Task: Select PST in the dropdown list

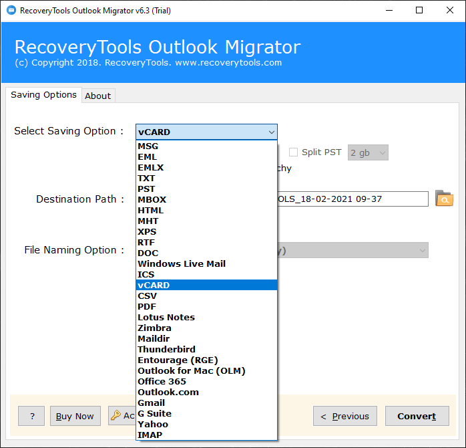Action: [206, 189]
